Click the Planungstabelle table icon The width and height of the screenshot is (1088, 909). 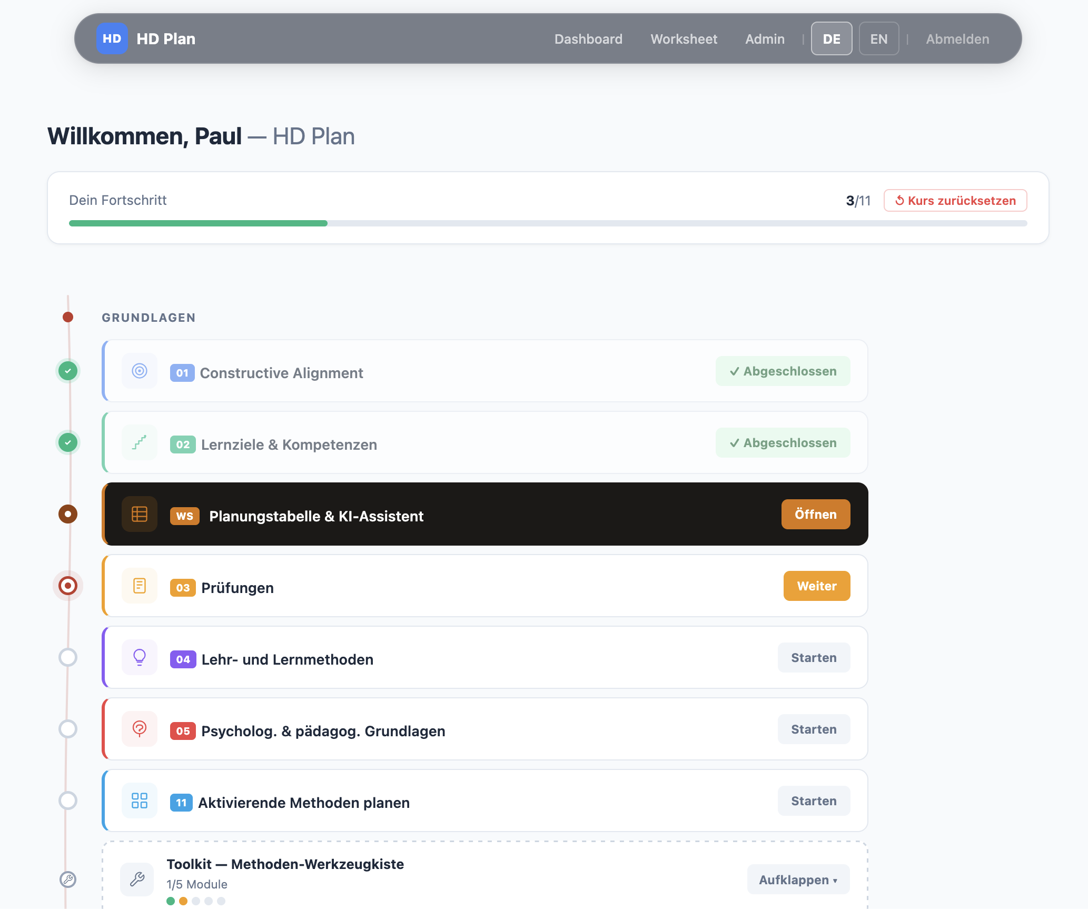click(x=140, y=515)
